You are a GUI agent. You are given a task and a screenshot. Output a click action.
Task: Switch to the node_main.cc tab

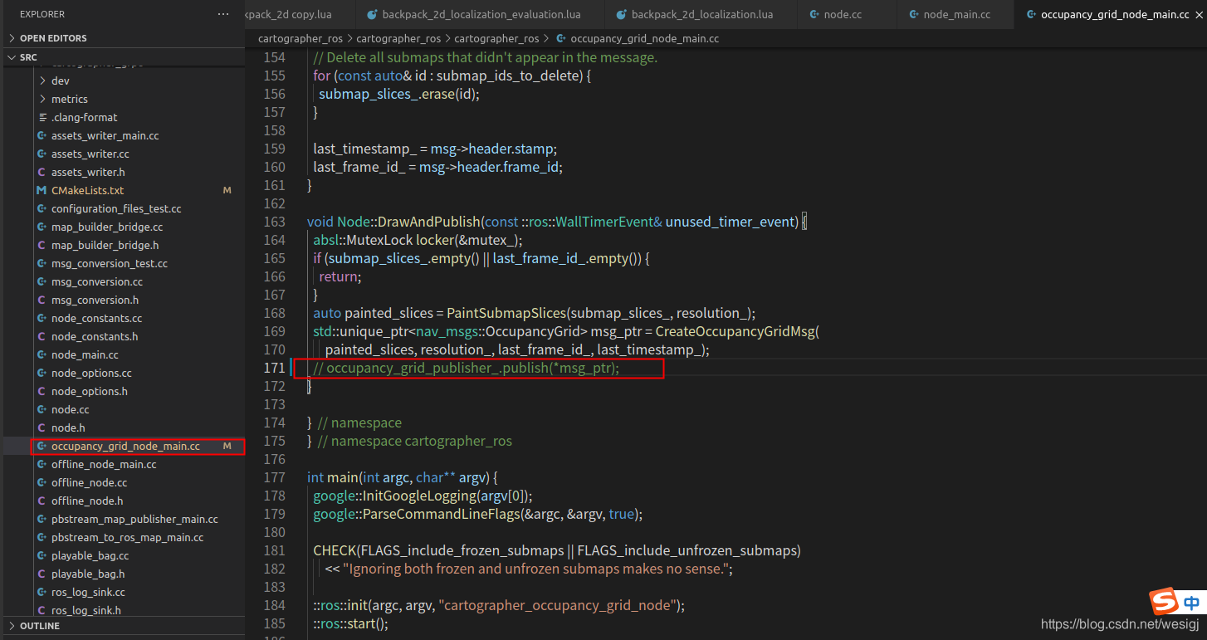[955, 14]
